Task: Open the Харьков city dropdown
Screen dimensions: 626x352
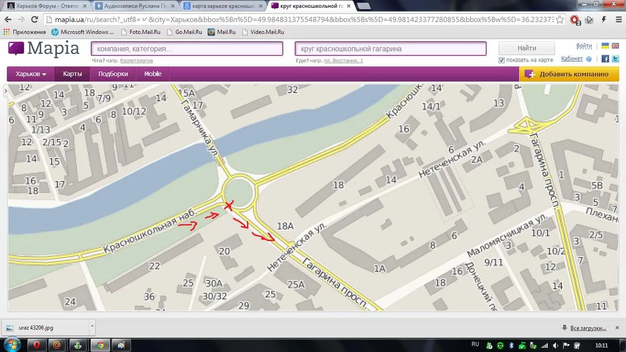Action: coord(31,74)
